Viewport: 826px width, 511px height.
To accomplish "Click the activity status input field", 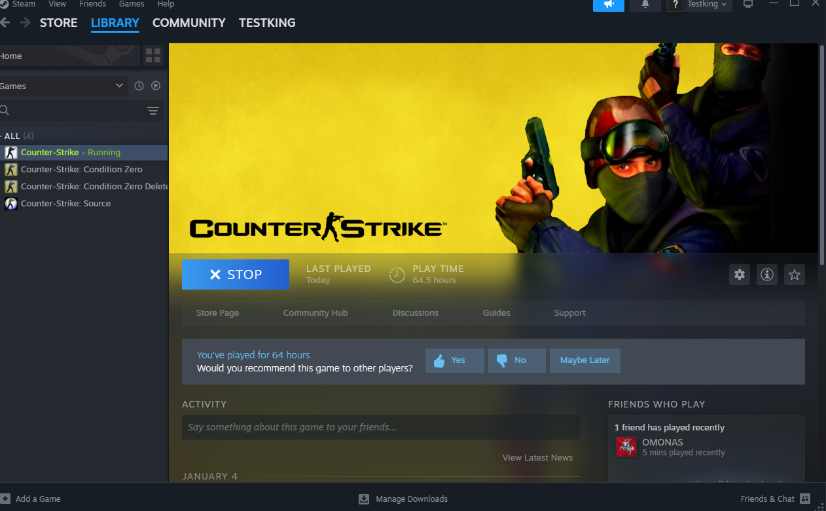I will (x=380, y=427).
